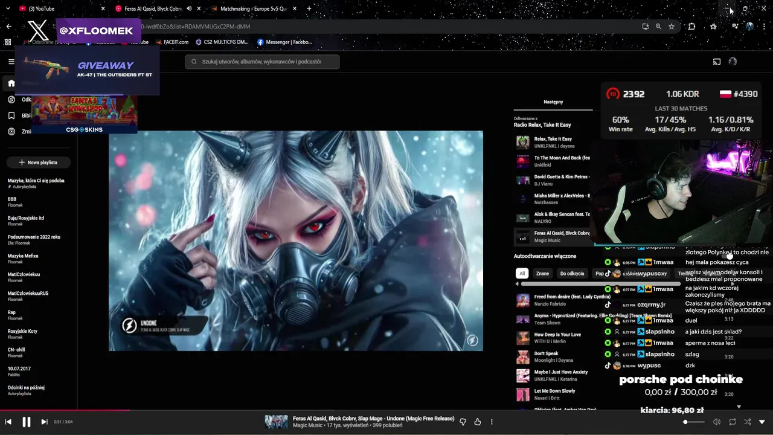
Task: Go back with the browser back arrow
Action: point(8,27)
